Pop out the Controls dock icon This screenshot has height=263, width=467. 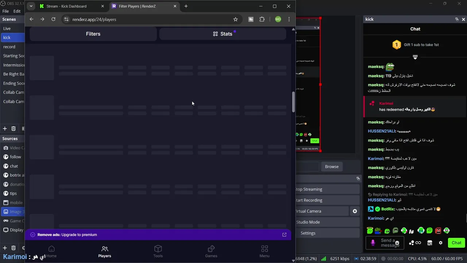point(358,178)
